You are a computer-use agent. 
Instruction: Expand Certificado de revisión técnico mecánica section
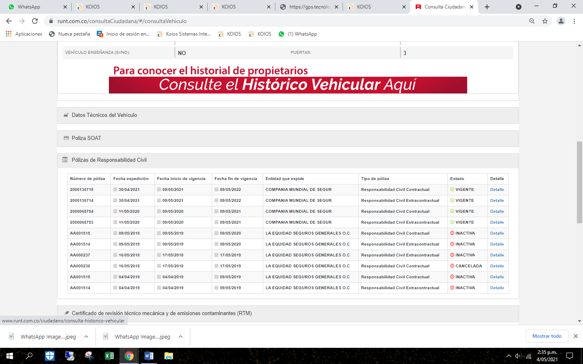point(162,313)
